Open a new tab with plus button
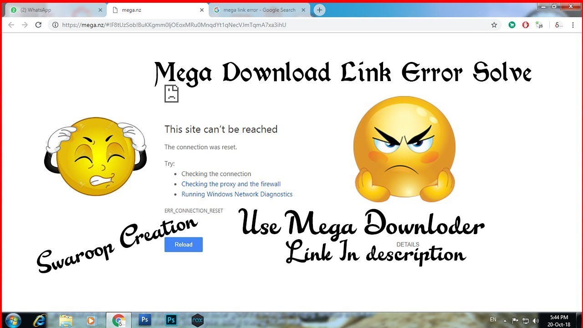The image size is (583, 328). (320, 10)
